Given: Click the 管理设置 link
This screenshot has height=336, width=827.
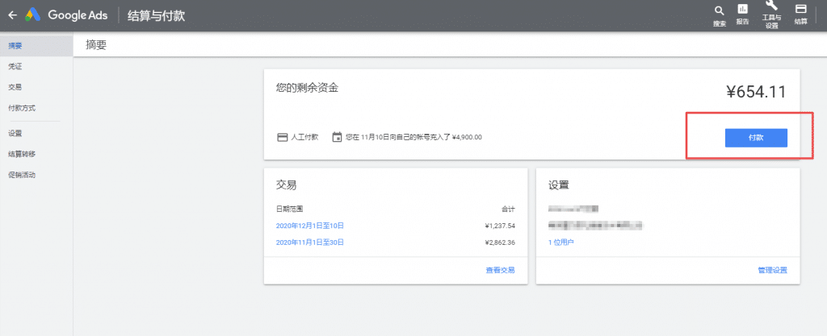Looking at the screenshot, I should (772, 270).
